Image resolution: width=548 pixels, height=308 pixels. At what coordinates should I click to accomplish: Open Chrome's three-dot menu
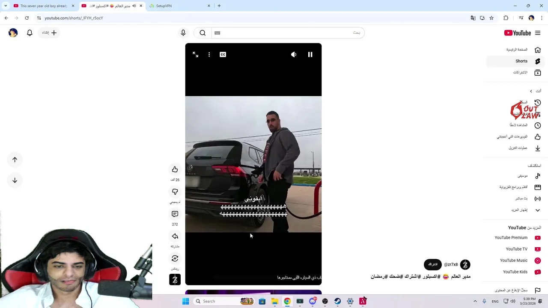point(542,18)
